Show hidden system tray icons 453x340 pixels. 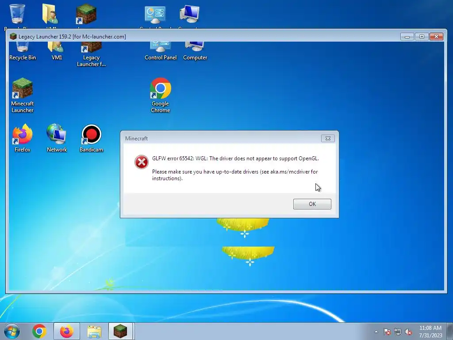pyautogui.click(x=376, y=332)
